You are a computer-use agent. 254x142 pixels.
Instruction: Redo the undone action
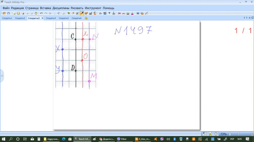tap(46, 13)
